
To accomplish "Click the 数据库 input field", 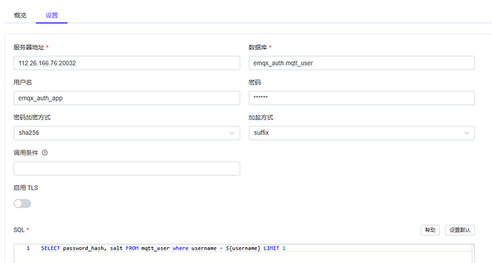I will (x=362, y=63).
